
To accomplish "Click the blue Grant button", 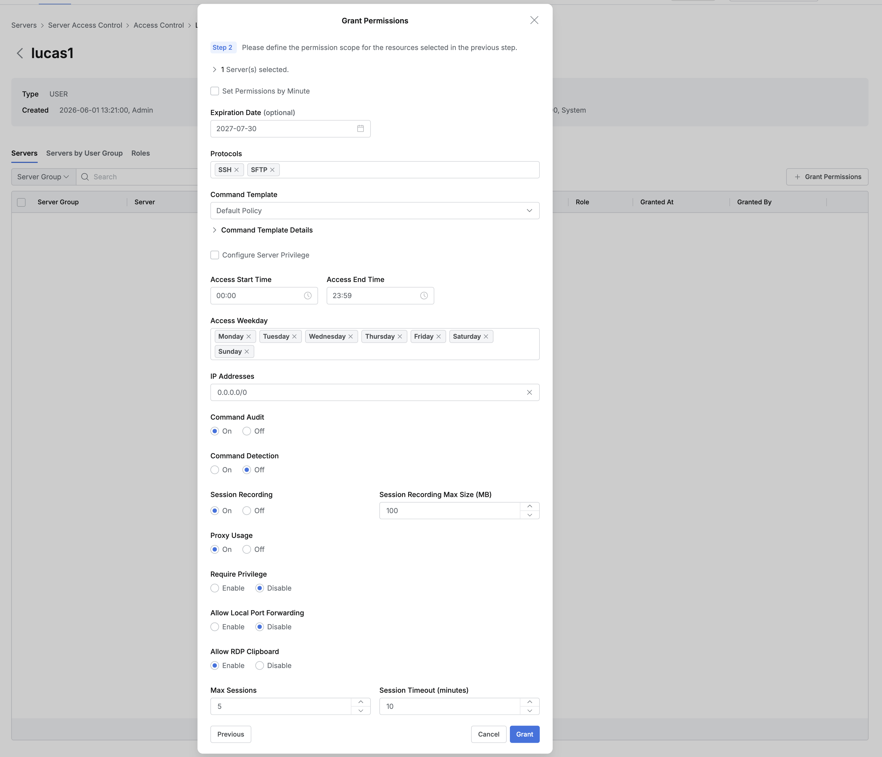I will [x=524, y=734].
